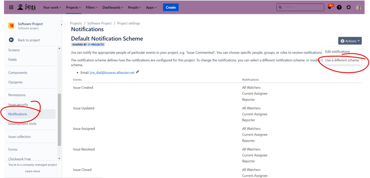Focus the Search field
This screenshot has height=178, width=370.
300,7
